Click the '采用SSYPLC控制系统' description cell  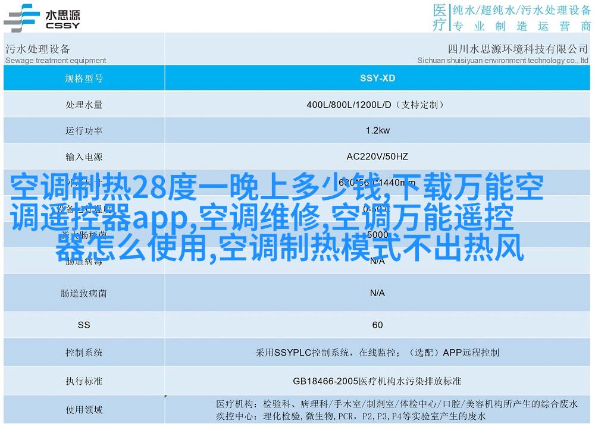tap(377, 353)
